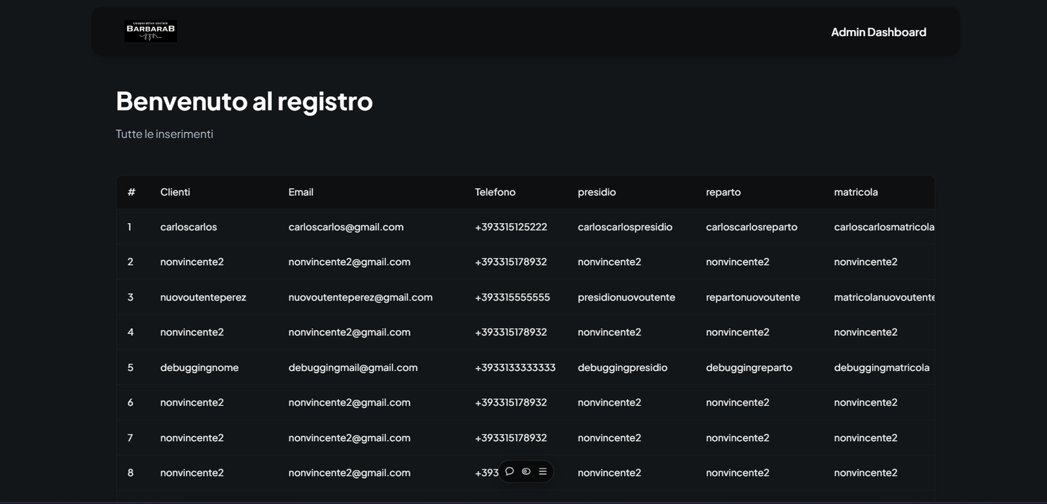Open the Admin Dashboard link
The image size is (1047, 504).
click(x=878, y=32)
